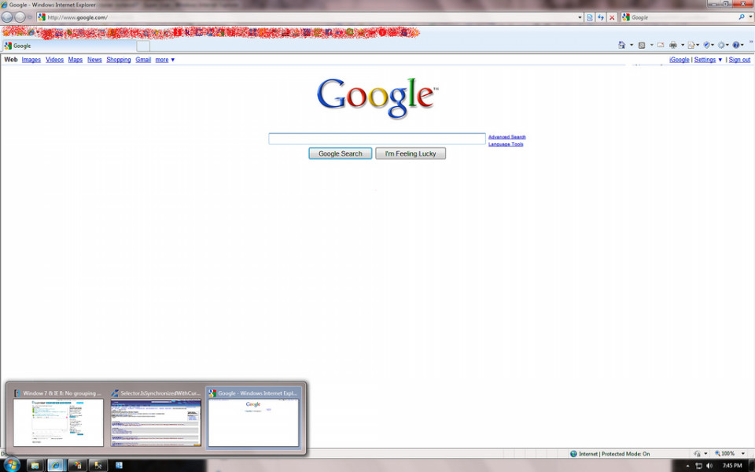
Task: Show hidden tray icons arrow
Action: coord(687,466)
